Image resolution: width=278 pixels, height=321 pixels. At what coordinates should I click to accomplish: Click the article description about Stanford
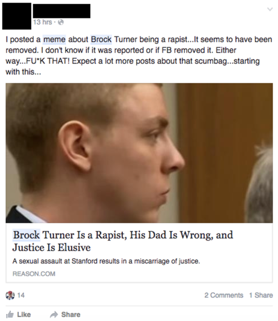106,261
